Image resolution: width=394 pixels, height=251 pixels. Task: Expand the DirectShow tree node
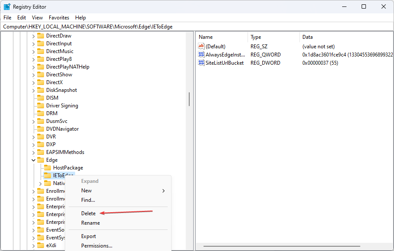click(33, 75)
